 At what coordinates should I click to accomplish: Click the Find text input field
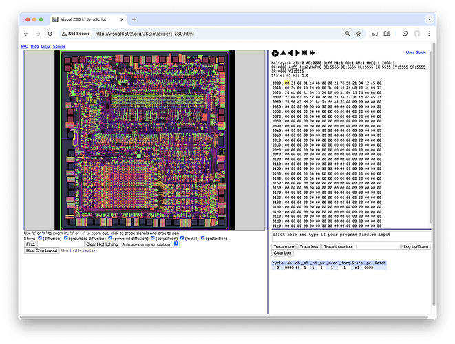(x=60, y=244)
